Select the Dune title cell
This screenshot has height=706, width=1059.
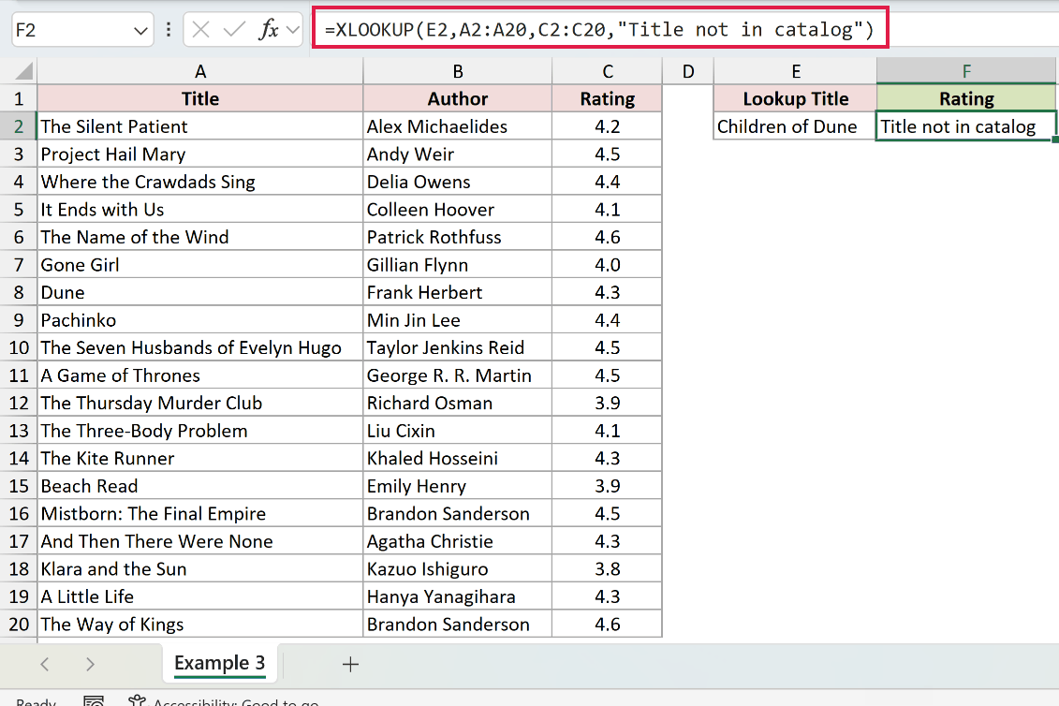pos(200,292)
